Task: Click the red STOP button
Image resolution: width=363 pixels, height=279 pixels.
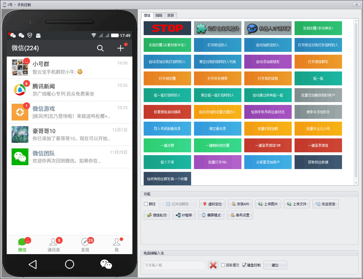Action: pyautogui.click(x=167, y=28)
